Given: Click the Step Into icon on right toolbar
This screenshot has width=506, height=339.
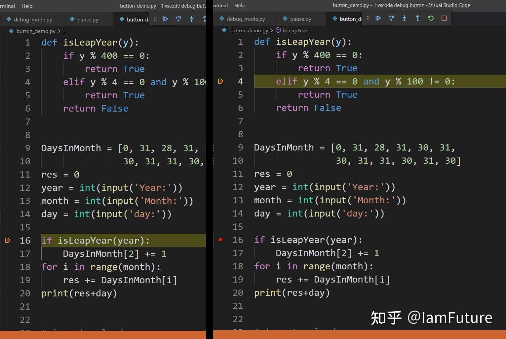Looking at the screenshot, I should [x=405, y=18].
